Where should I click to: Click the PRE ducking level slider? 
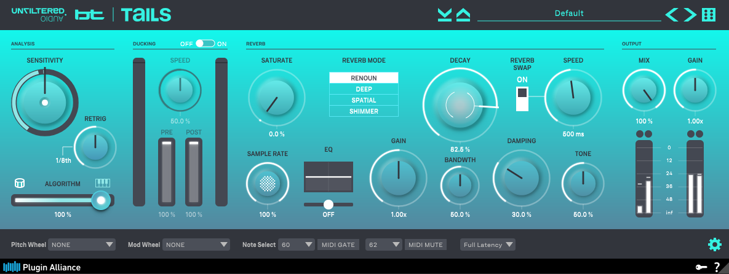pos(167,172)
